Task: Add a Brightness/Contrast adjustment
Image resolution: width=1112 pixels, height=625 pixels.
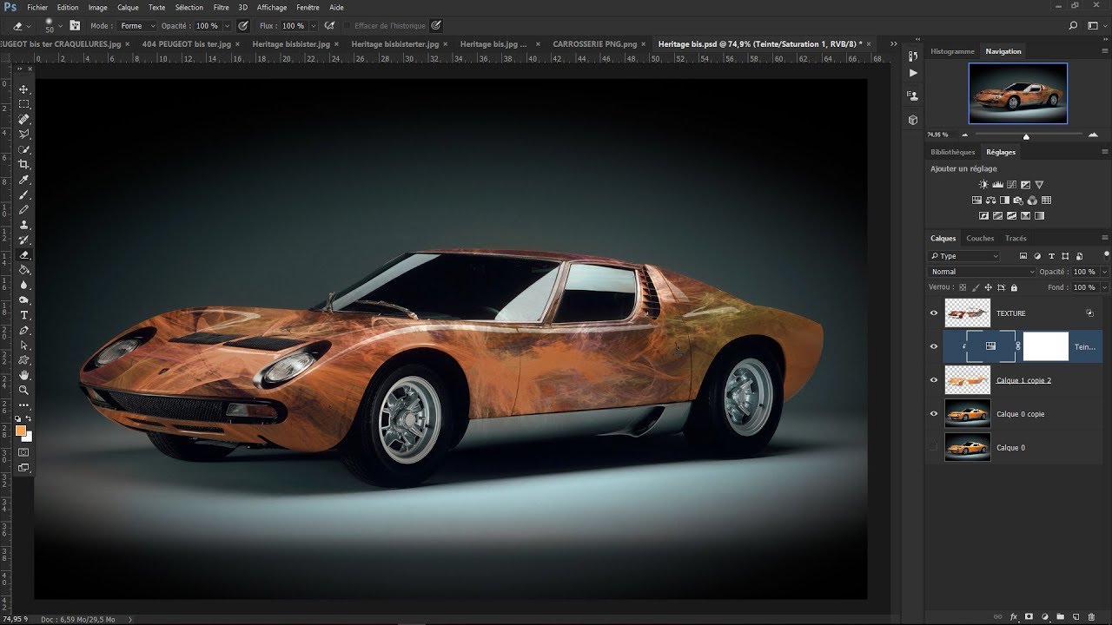Action: [983, 184]
